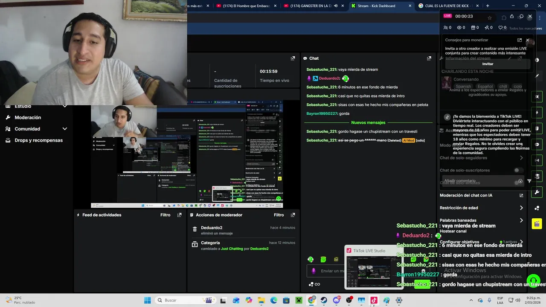
Task: Expand the Estudio sidebar section
Action: (65, 106)
